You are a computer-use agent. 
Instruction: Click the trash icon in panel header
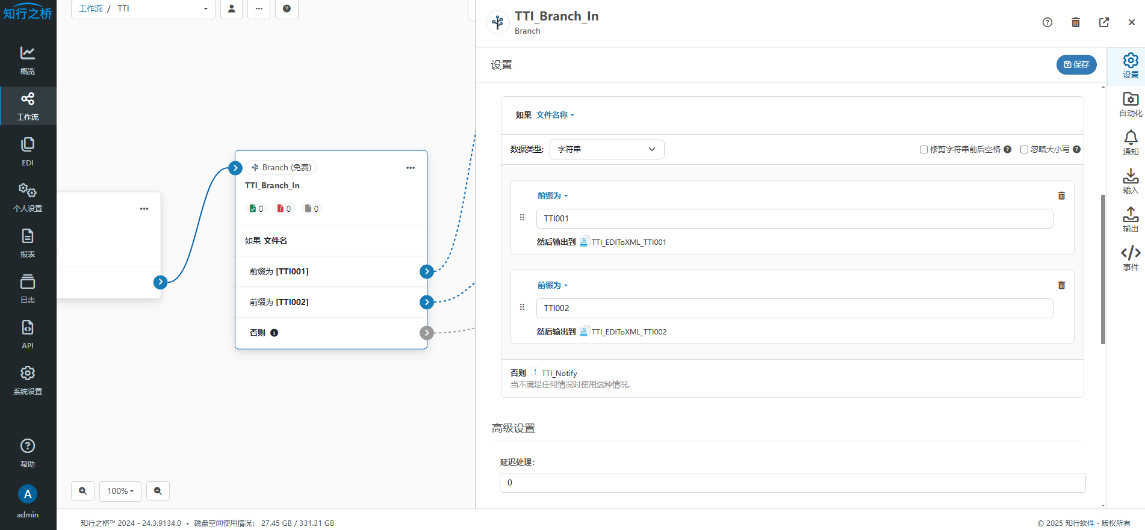[1075, 22]
